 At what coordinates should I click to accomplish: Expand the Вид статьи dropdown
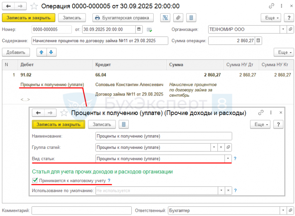(x=228, y=158)
